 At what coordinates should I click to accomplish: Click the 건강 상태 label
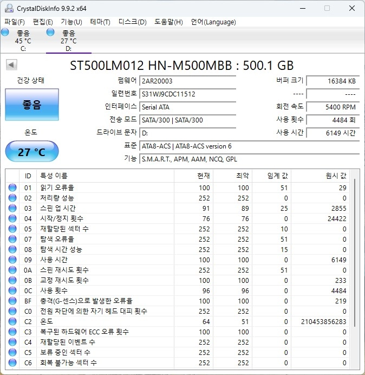pyautogui.click(x=30, y=80)
